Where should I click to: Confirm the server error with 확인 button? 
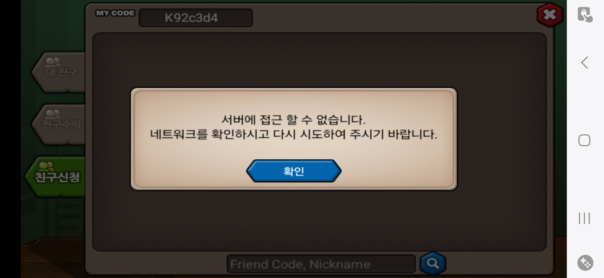(294, 171)
